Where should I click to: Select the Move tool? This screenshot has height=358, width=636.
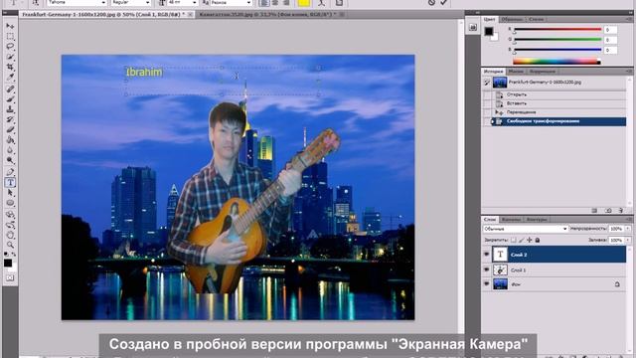10,27
